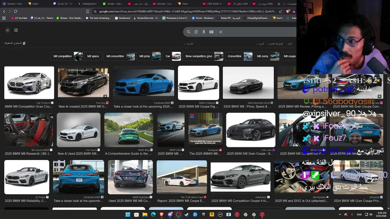
Task: Open the Brave Shields lion icon
Action: pyautogui.click(x=288, y=12)
